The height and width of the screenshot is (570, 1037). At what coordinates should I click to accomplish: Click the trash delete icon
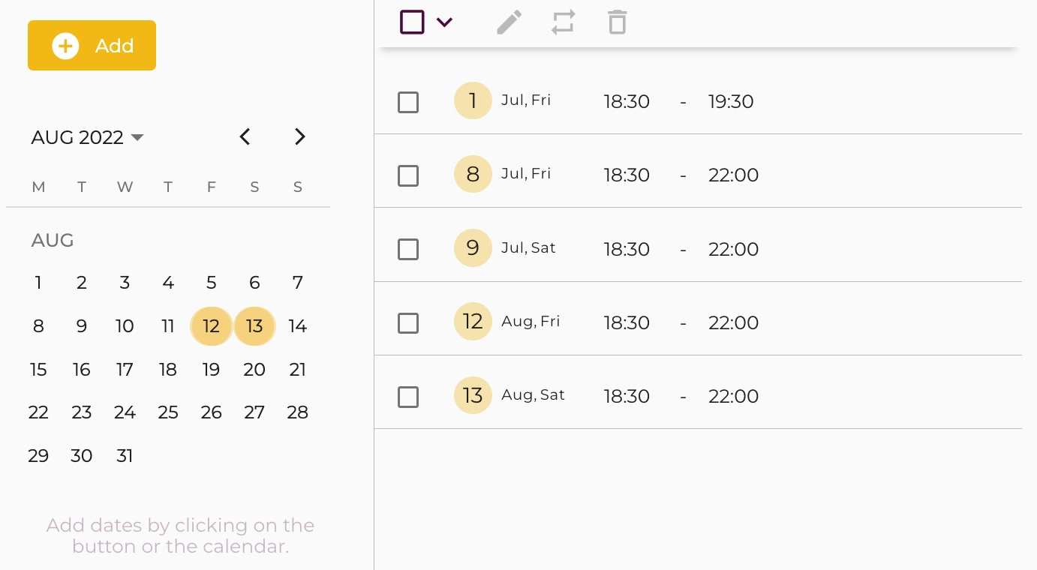(617, 22)
